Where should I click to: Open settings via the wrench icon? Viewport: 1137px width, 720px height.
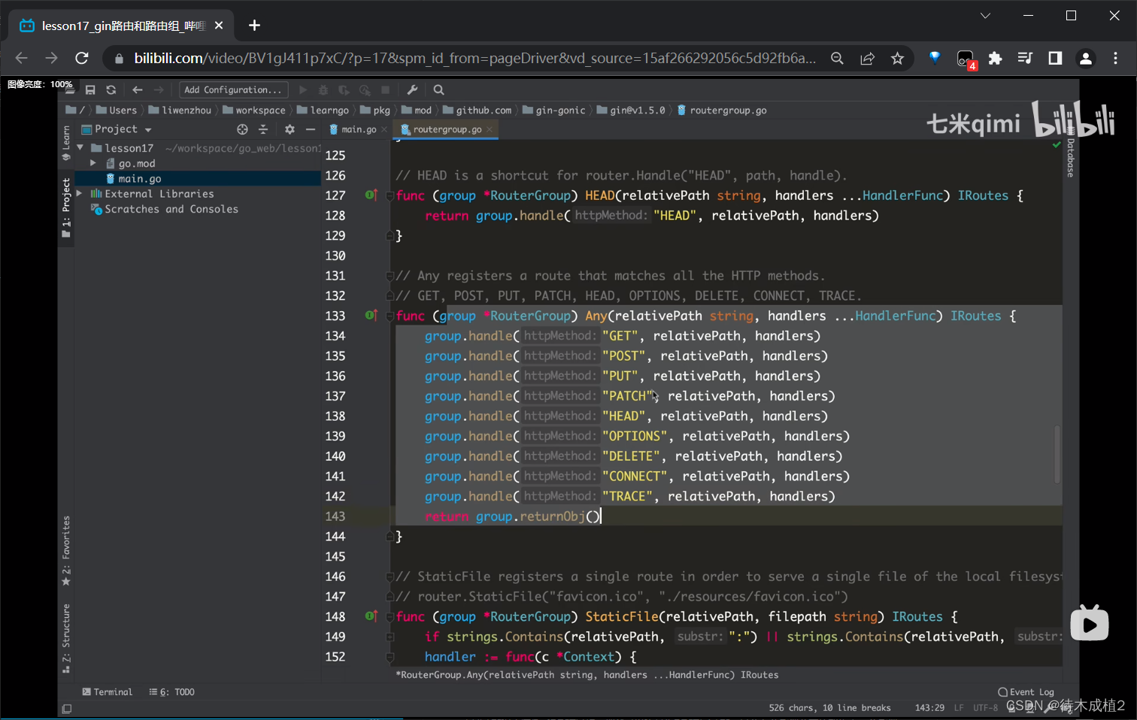[x=412, y=90]
